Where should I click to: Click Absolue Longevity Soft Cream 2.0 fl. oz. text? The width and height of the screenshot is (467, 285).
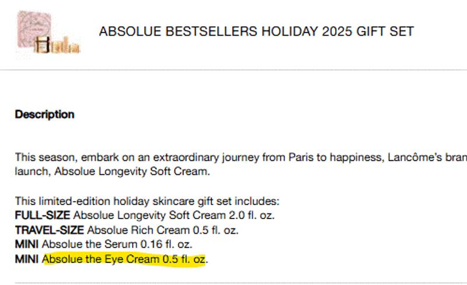click(174, 215)
